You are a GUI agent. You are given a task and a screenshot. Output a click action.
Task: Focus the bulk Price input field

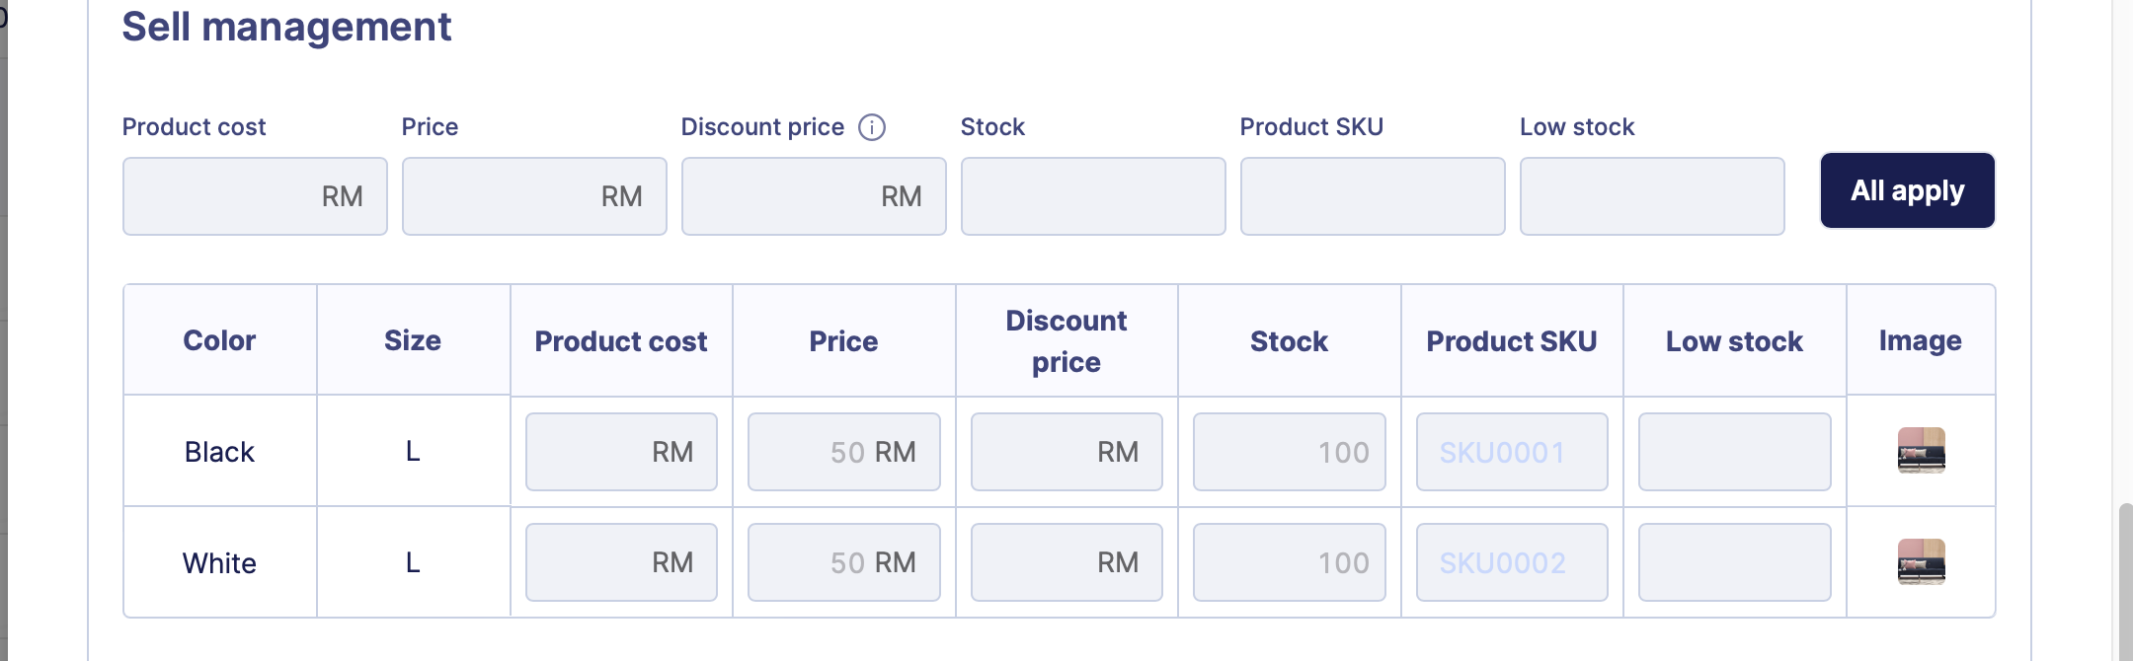click(534, 196)
